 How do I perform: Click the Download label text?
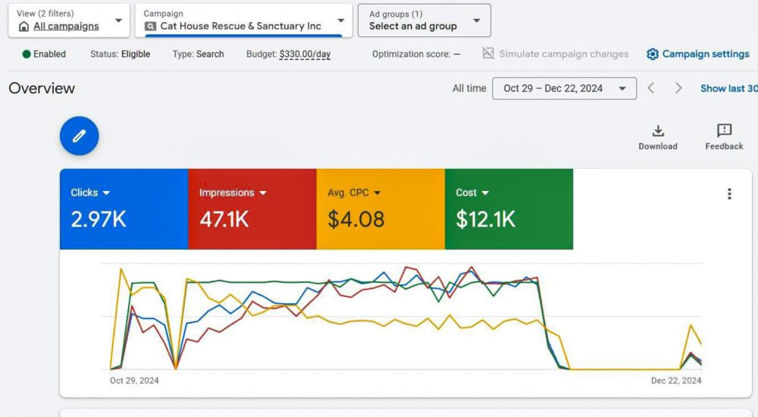click(x=658, y=146)
